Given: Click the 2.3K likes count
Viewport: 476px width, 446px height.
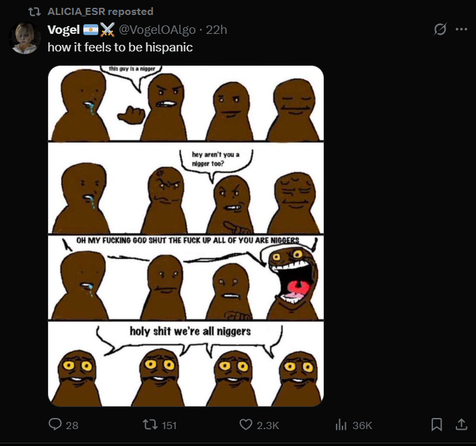Looking at the screenshot, I should point(268,425).
